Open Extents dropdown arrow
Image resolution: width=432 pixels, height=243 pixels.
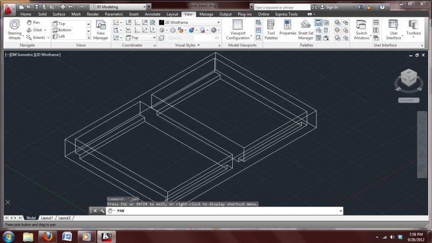point(48,38)
